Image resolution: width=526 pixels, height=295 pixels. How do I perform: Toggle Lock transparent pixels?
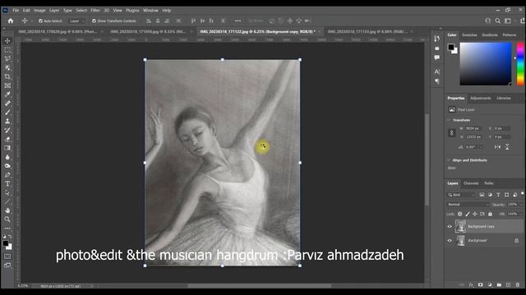pyautogui.click(x=460, y=214)
